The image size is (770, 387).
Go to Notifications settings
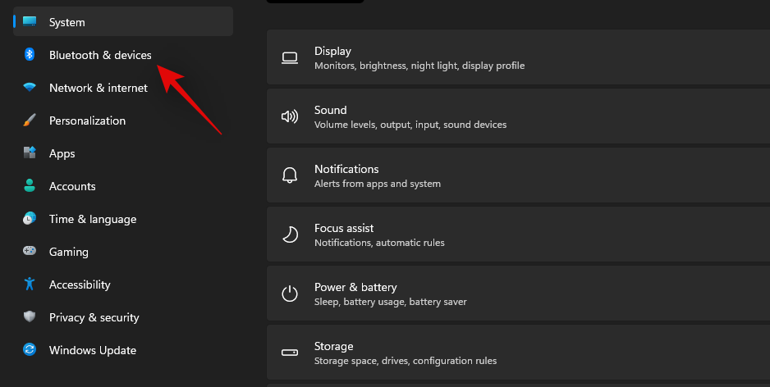[x=517, y=175]
